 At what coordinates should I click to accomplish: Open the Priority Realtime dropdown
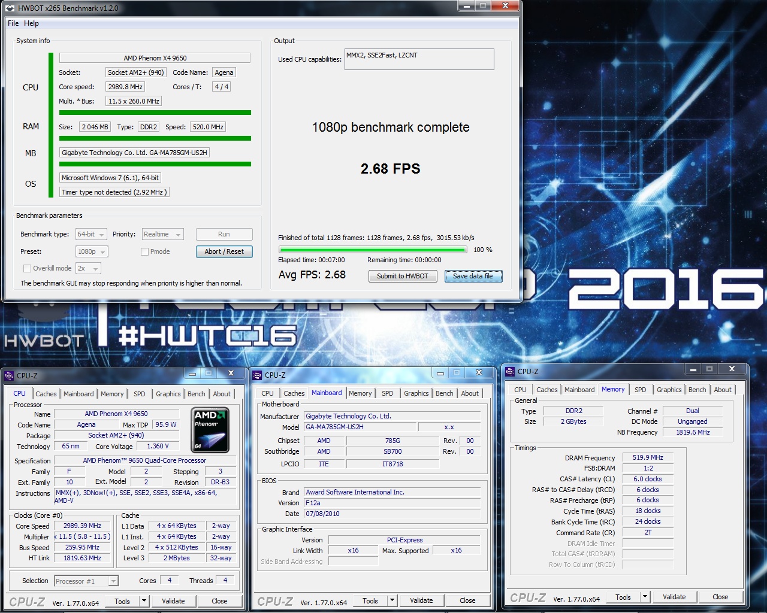tap(162, 235)
